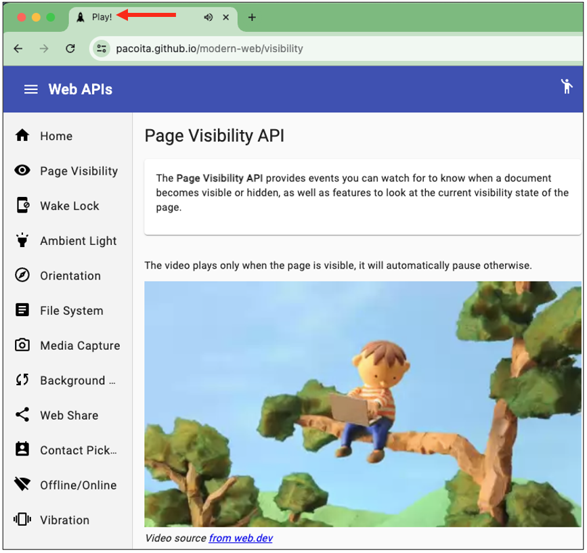Open Contact Picker sidebar item
This screenshot has width=587, height=553.
point(68,449)
